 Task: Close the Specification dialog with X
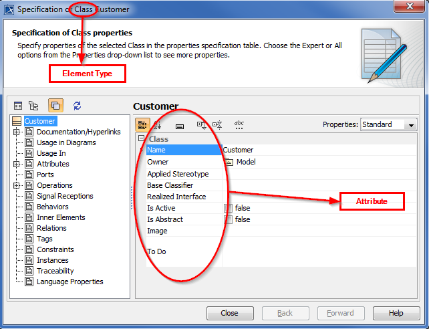pyautogui.click(x=410, y=6)
